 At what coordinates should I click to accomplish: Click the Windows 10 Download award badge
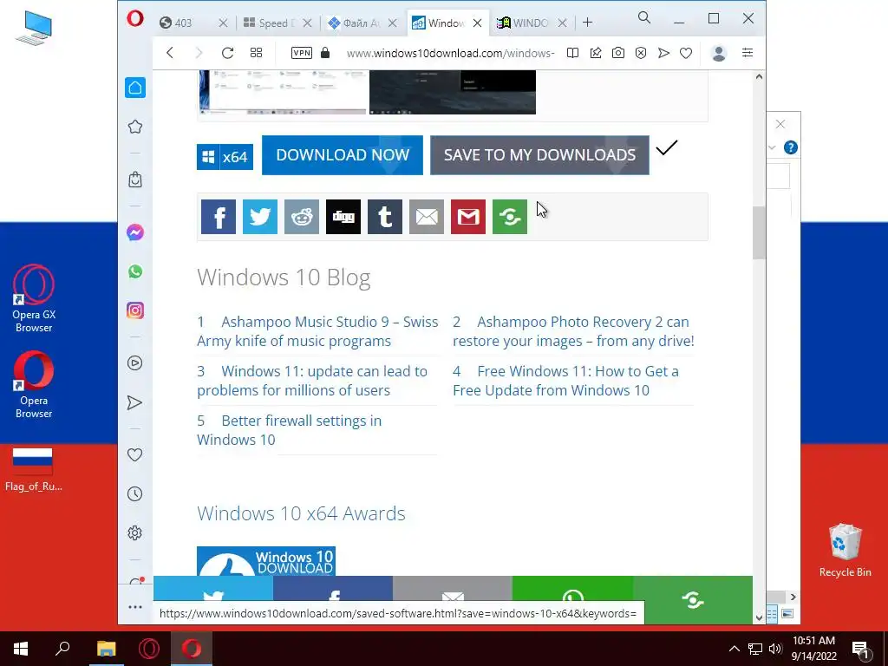(x=266, y=561)
